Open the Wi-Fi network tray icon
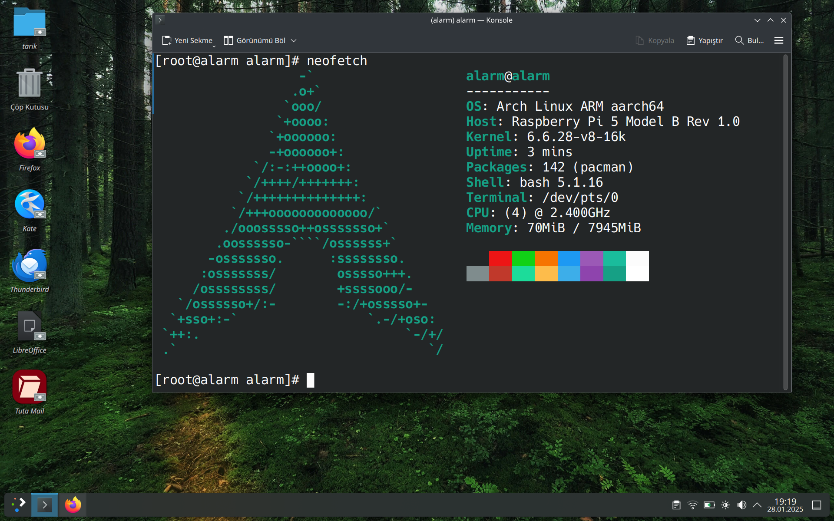The width and height of the screenshot is (834, 521). pos(693,505)
